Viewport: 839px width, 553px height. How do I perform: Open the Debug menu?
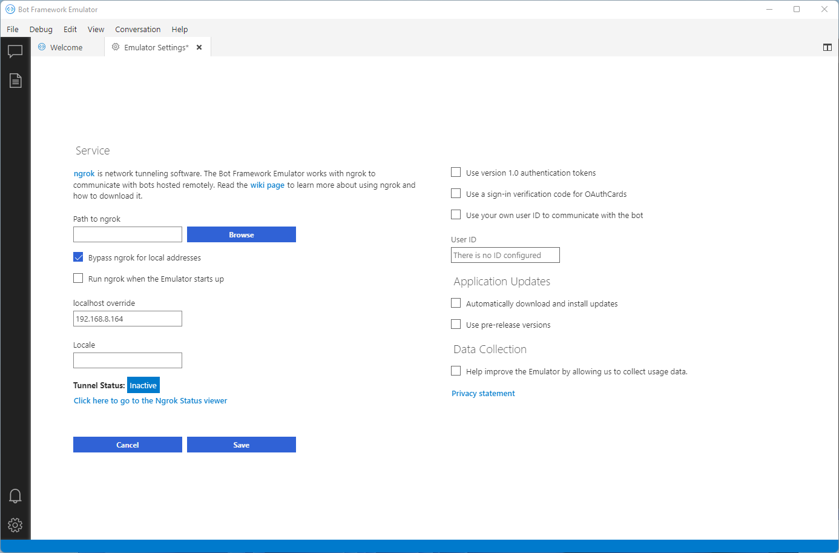[x=41, y=29]
